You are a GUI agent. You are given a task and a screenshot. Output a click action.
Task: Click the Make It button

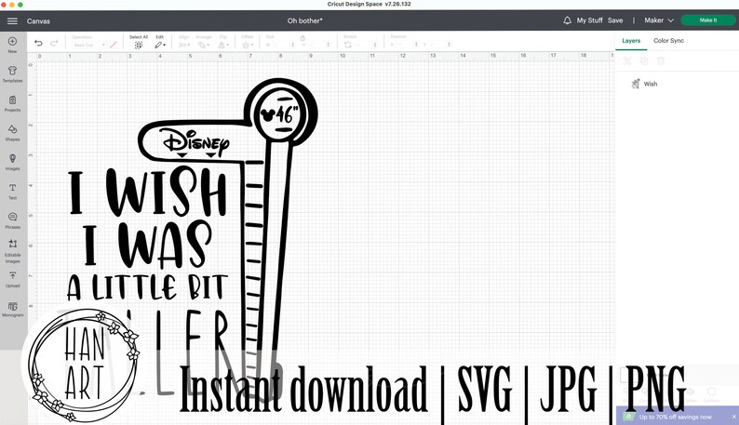(708, 20)
